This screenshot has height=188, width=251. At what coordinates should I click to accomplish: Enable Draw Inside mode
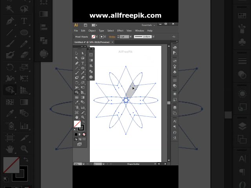pos(84,139)
